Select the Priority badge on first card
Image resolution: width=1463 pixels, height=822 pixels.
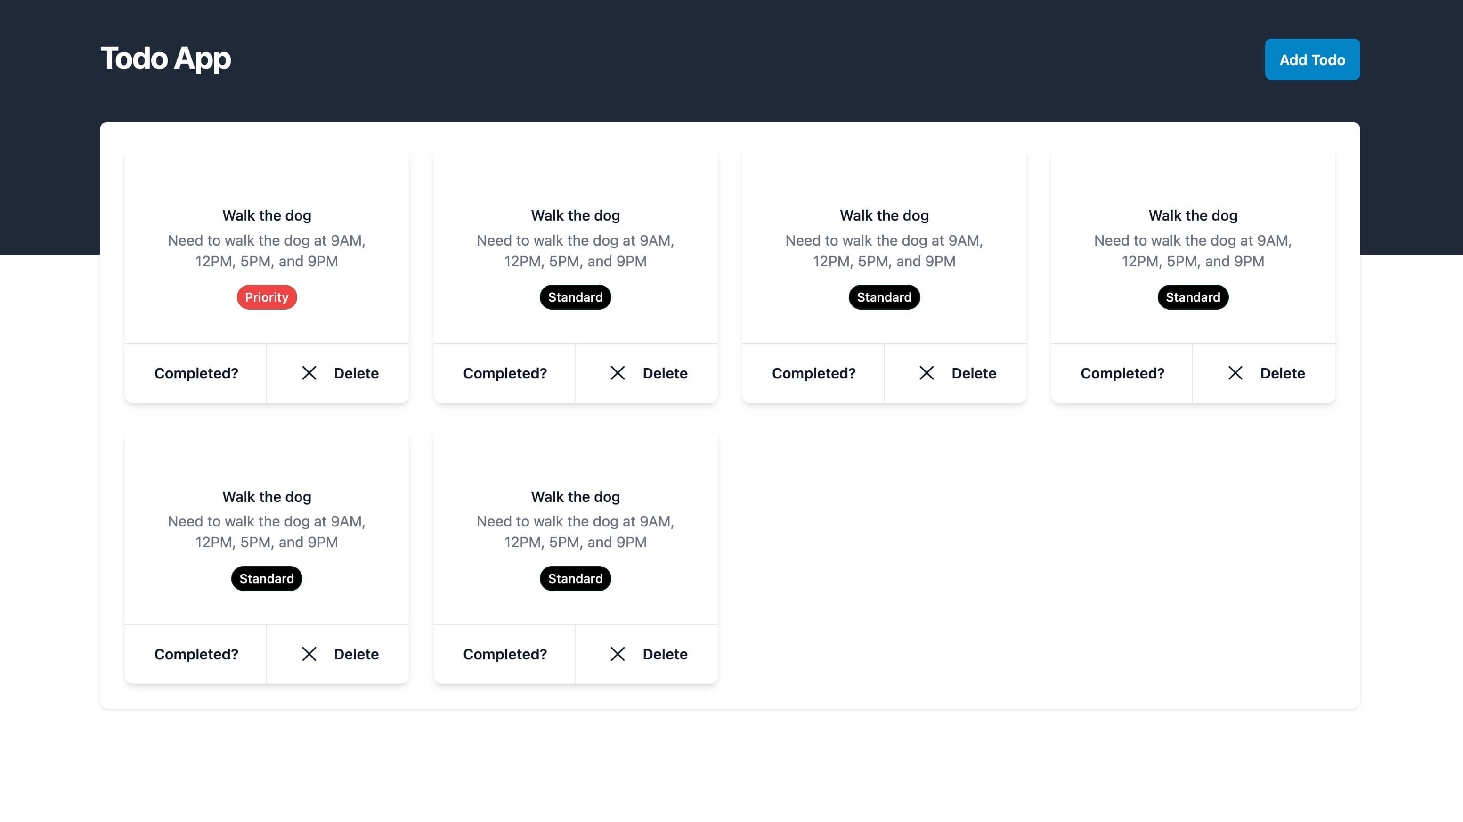pos(266,296)
